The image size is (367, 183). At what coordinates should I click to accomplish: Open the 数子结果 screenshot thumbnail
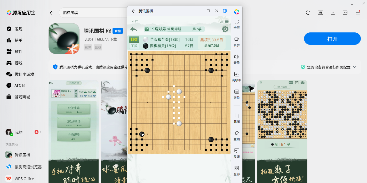(x=282, y=131)
